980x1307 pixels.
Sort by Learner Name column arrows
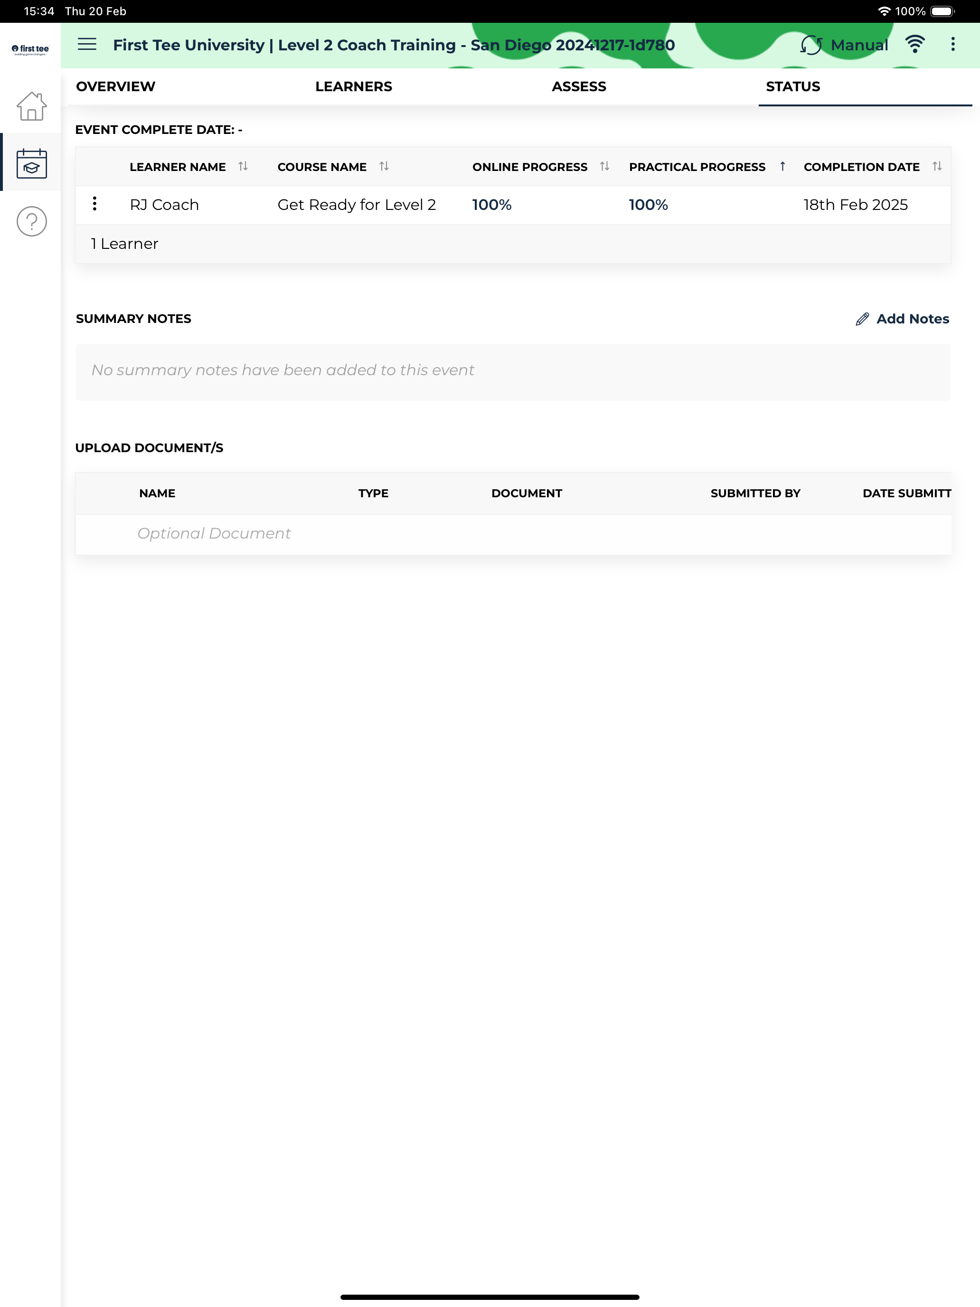[x=243, y=167]
